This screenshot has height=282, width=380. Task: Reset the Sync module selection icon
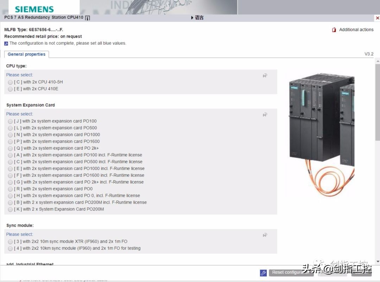click(265, 235)
